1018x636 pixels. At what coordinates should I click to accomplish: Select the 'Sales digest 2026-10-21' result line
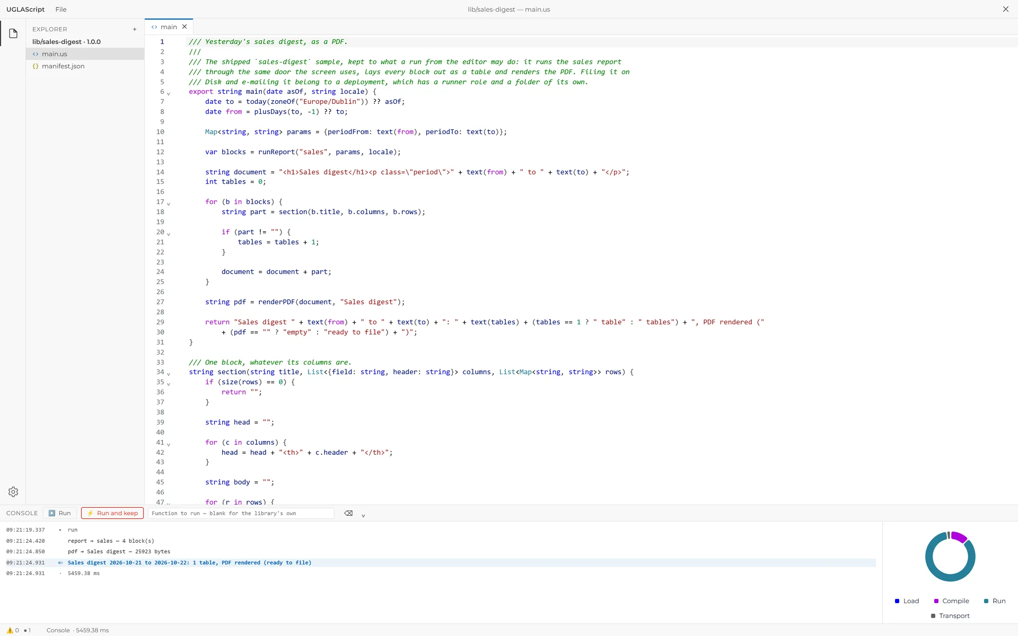[441, 563]
